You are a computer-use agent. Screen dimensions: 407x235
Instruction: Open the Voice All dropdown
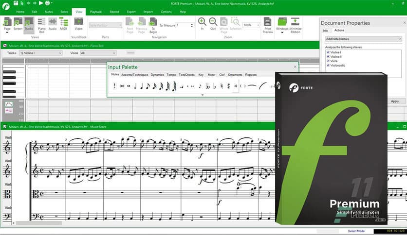click(98, 53)
